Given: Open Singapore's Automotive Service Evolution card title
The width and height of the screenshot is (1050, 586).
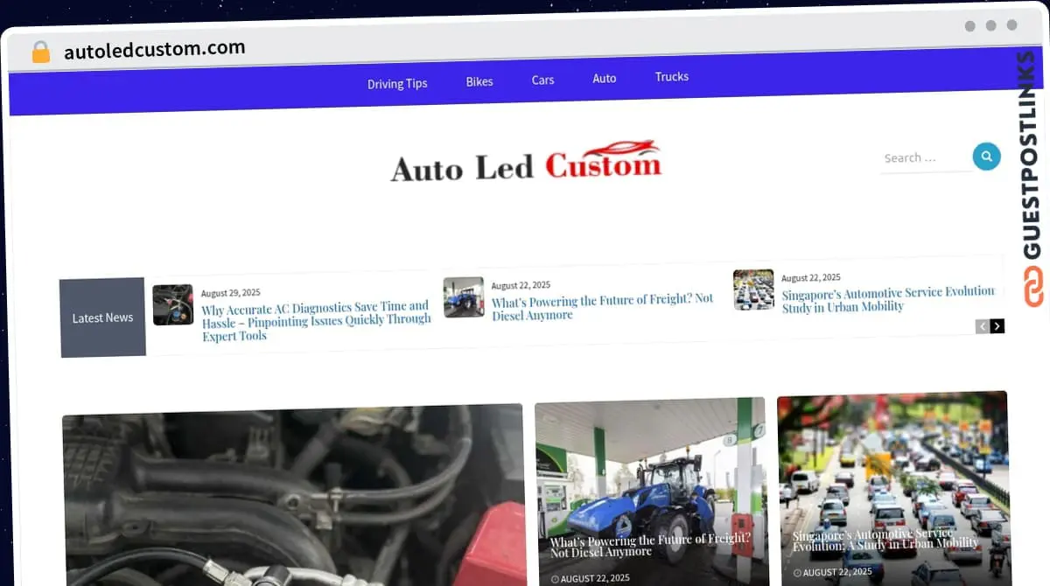Looking at the screenshot, I should [885, 541].
